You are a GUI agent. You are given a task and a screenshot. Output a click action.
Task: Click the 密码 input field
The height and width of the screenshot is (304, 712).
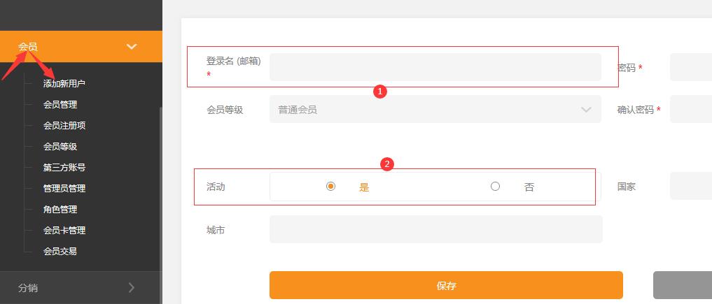[x=691, y=68]
